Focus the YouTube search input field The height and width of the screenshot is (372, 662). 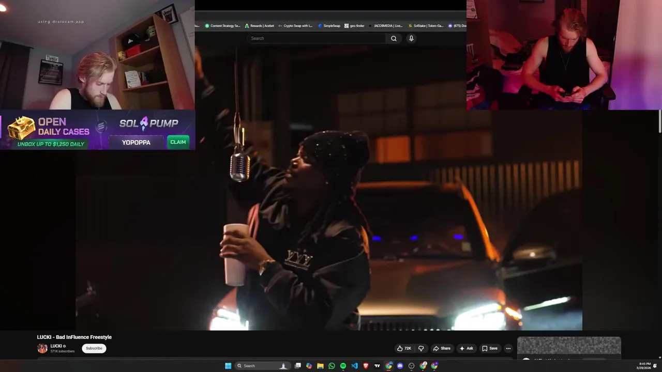(x=317, y=38)
